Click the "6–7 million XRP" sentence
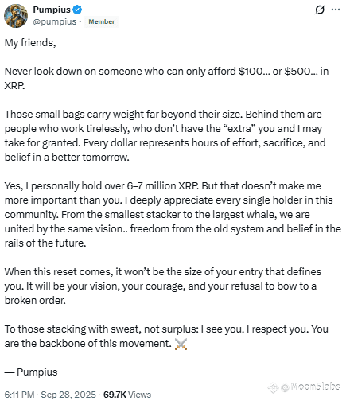 coord(101,186)
